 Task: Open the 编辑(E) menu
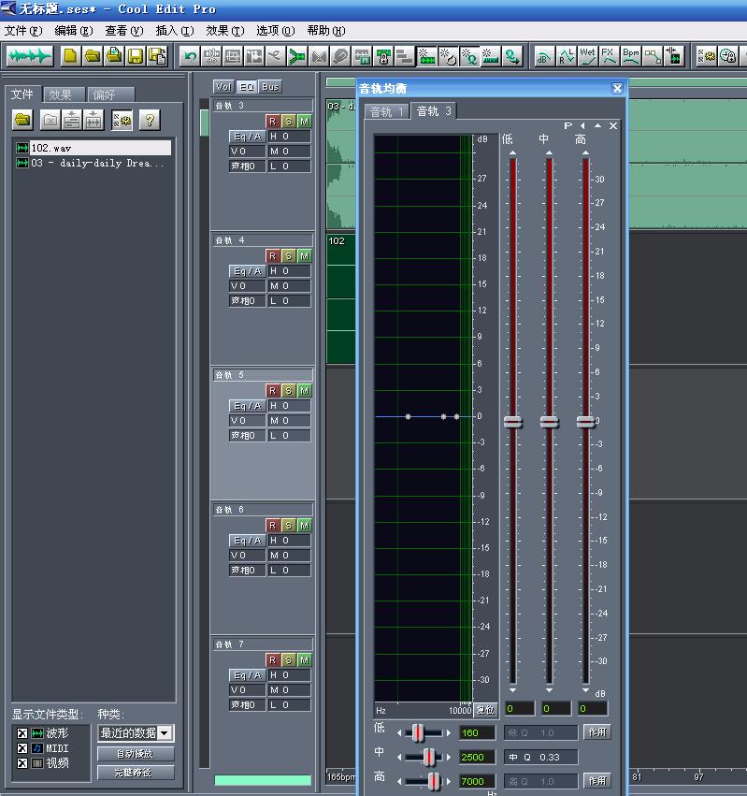pos(74,31)
